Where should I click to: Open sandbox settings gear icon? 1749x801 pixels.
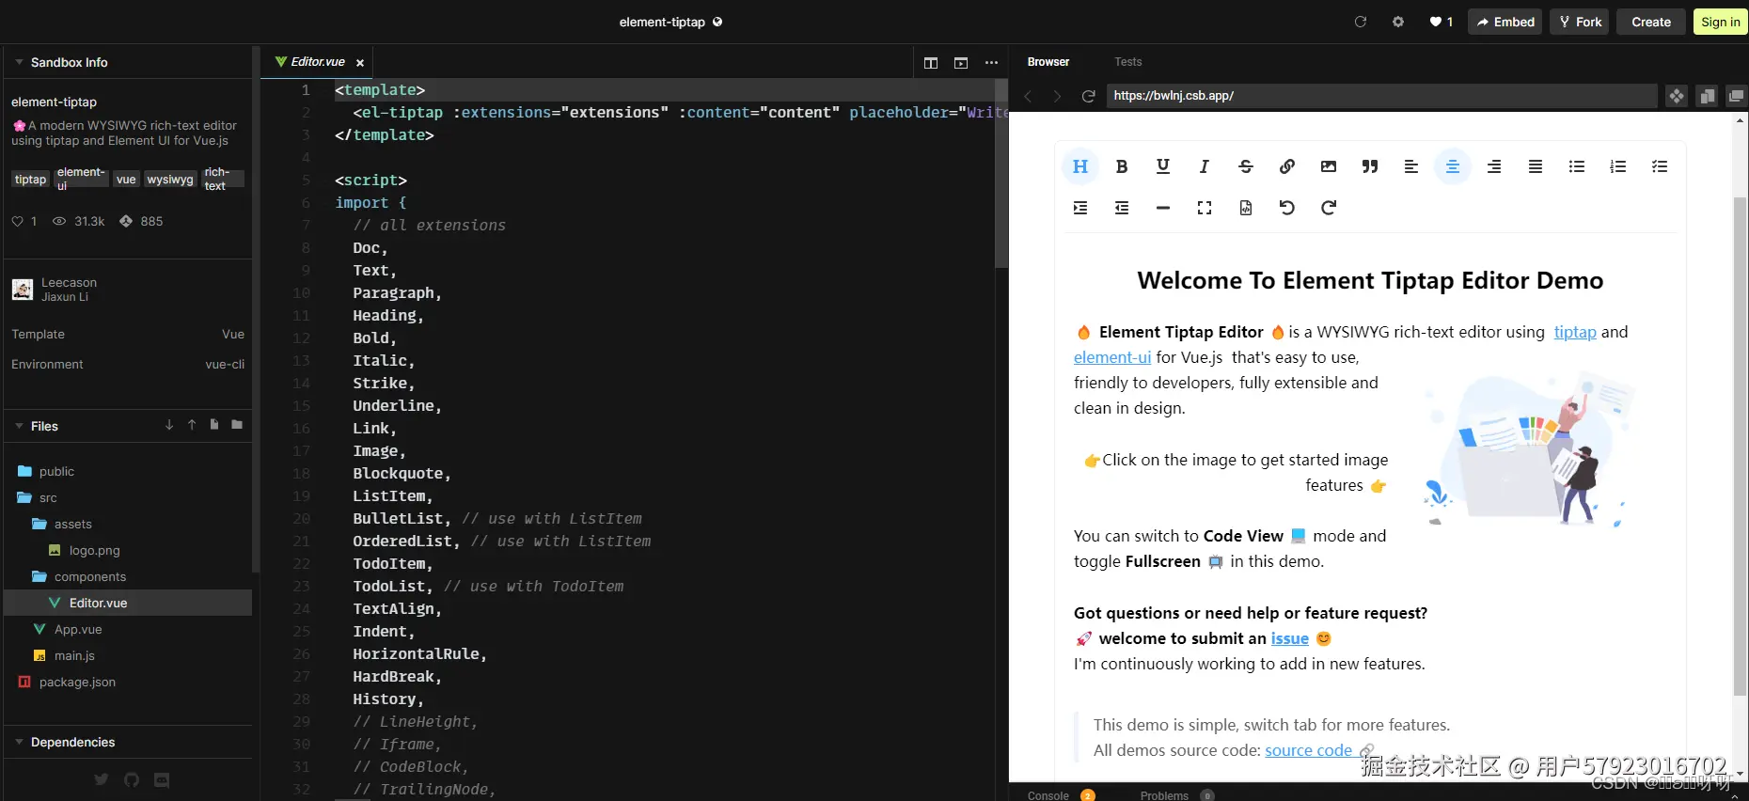(x=1398, y=22)
